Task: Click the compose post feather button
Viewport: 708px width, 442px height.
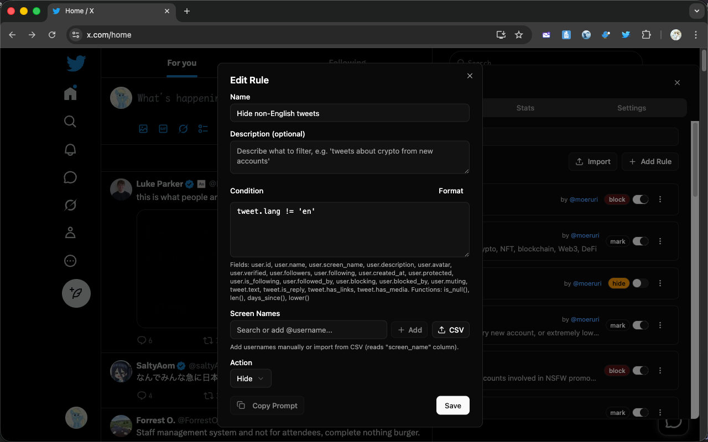Action: point(76,293)
